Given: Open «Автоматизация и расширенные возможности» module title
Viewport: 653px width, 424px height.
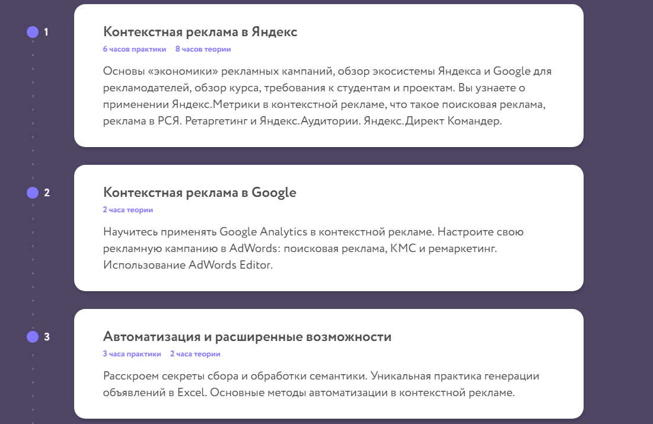Looking at the screenshot, I should 247,337.
